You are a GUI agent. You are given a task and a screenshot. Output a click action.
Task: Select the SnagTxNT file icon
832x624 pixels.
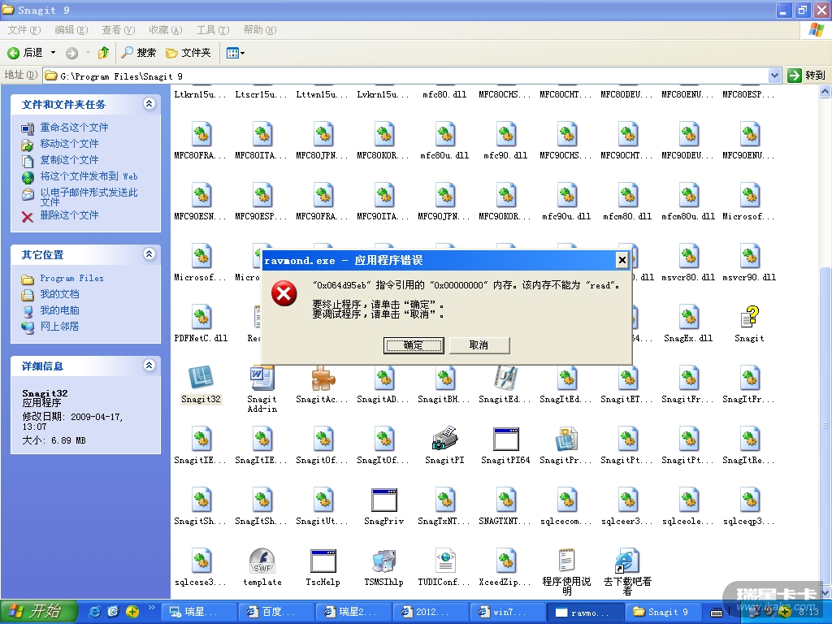pyautogui.click(x=444, y=500)
